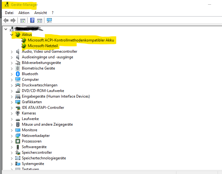Click the Computer monitor icon
The image size is (222, 174).
pos(18,80)
